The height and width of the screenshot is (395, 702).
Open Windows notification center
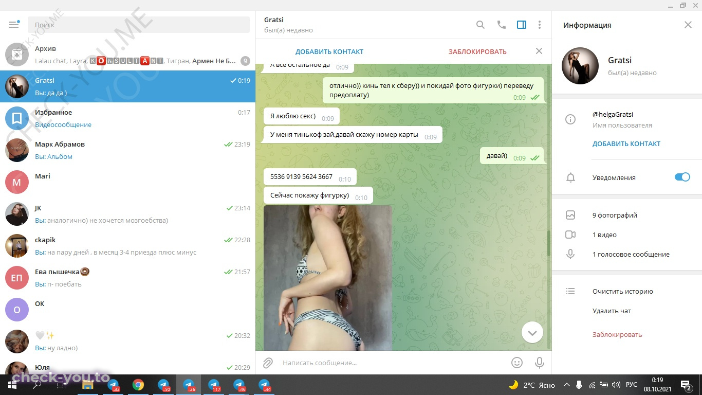point(686,385)
